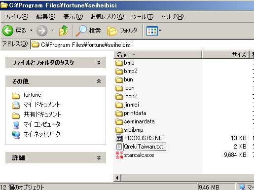Click the jinmei folder name
Viewport: 254px width, 190px height.
131,105
